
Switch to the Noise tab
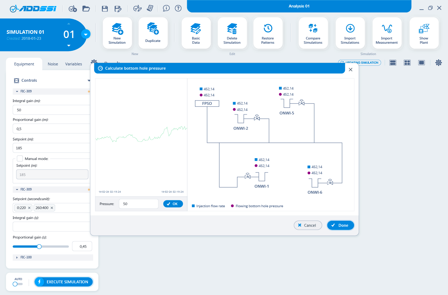(x=53, y=64)
